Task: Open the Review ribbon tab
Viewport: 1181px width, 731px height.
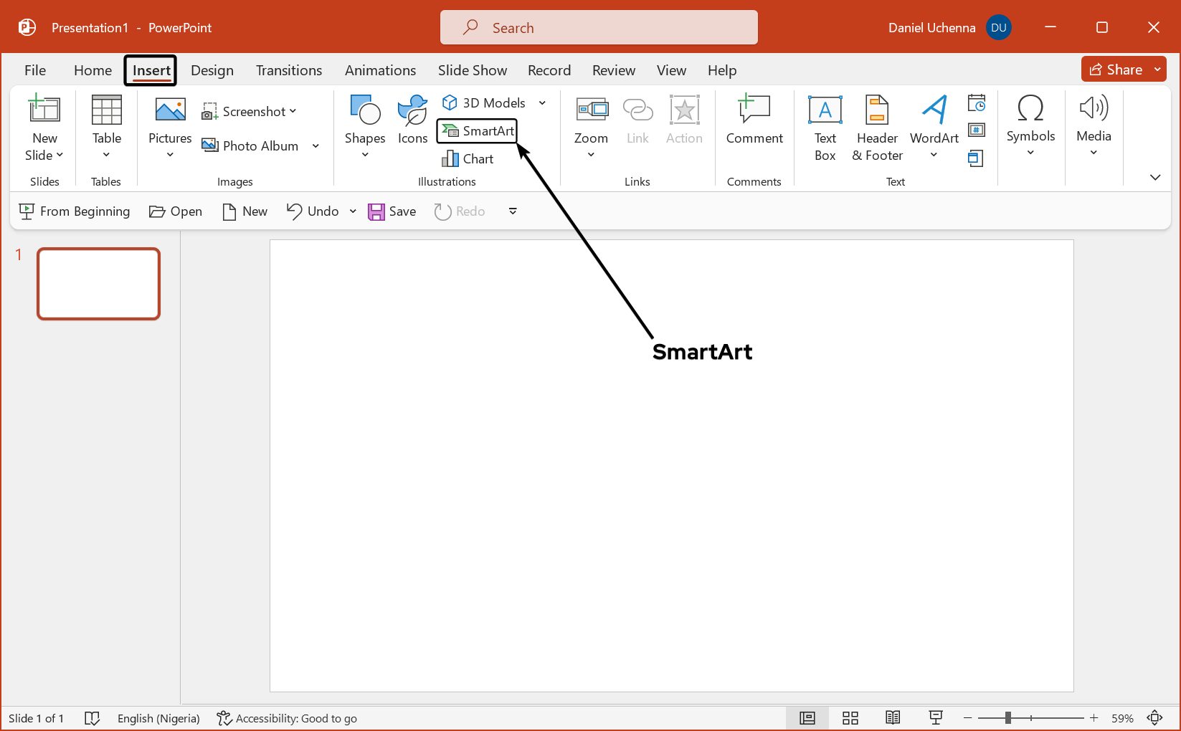Action: [613, 70]
